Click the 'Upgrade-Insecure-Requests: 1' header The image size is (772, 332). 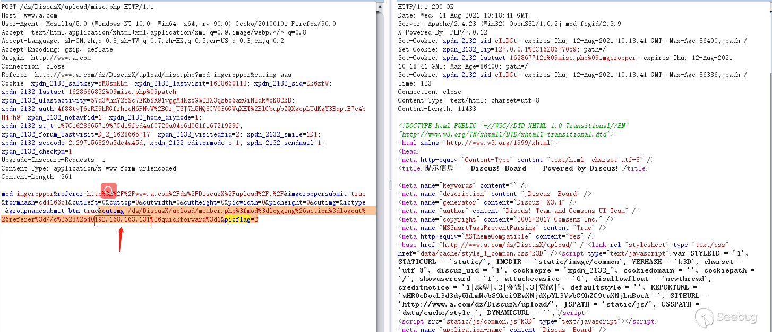[53, 160]
